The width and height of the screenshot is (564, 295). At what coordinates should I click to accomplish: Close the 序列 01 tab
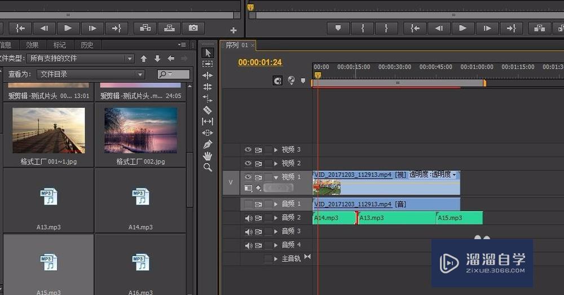click(x=253, y=45)
